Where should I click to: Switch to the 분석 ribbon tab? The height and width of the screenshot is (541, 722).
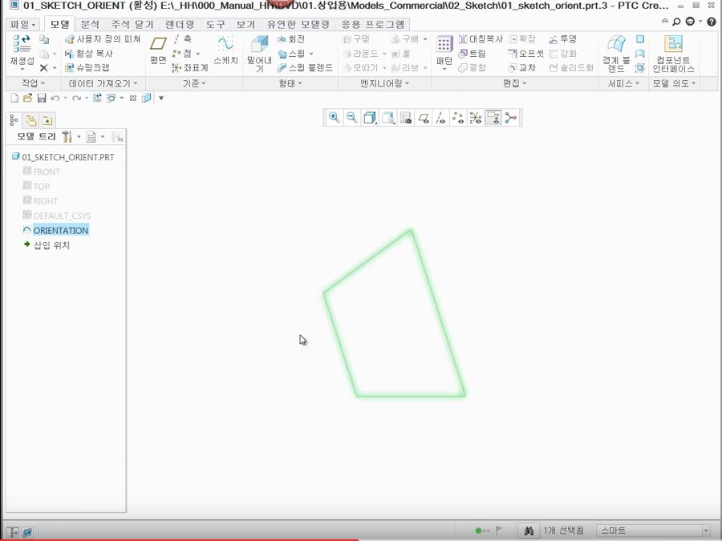pos(90,24)
